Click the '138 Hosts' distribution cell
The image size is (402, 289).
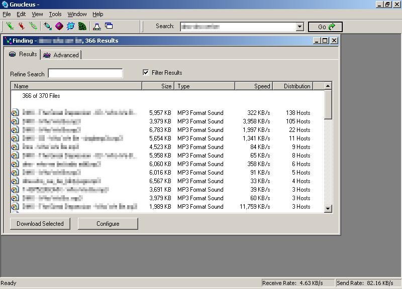298,112
